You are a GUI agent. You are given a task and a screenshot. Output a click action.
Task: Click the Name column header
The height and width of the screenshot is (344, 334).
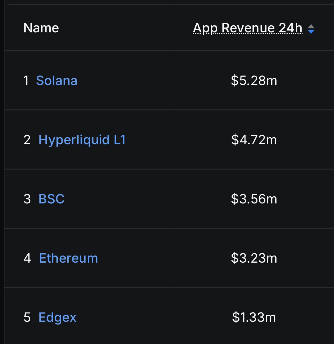(41, 28)
